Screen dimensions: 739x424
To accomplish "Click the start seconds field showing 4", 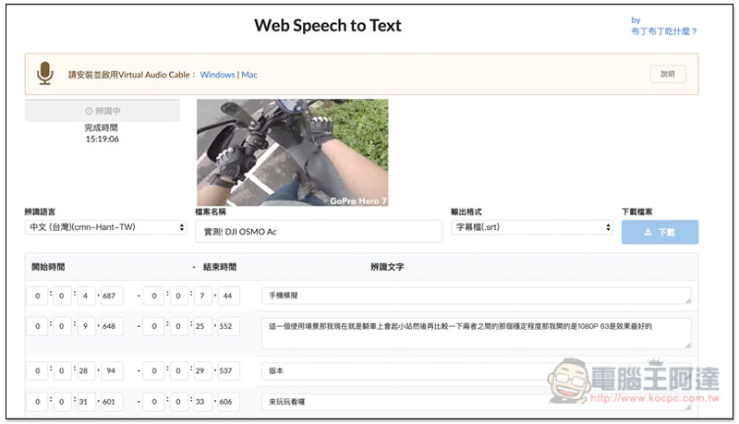I will coord(85,296).
